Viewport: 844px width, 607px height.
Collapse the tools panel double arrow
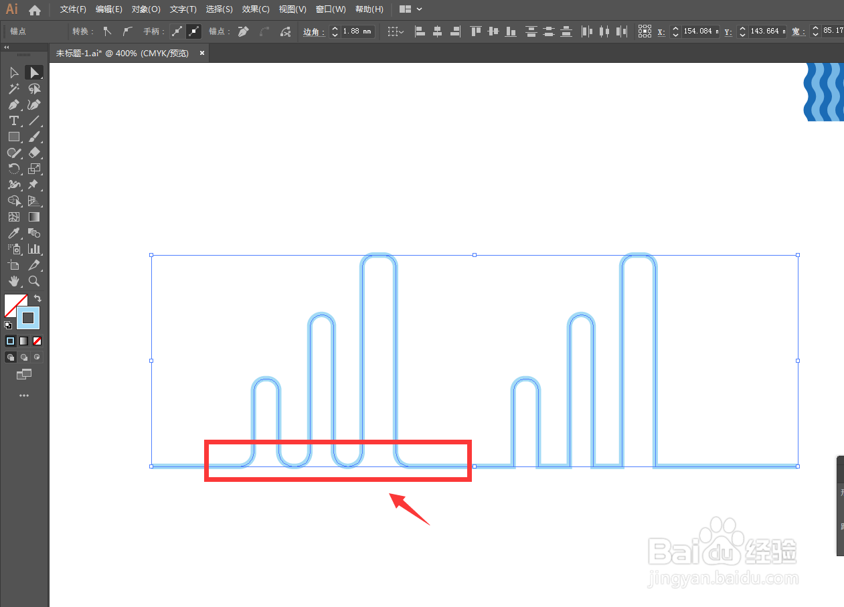tap(7, 48)
